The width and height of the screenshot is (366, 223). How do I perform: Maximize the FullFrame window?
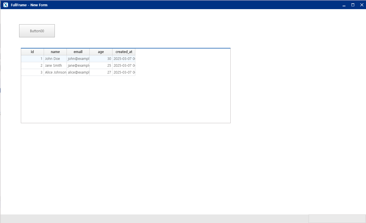click(x=353, y=5)
